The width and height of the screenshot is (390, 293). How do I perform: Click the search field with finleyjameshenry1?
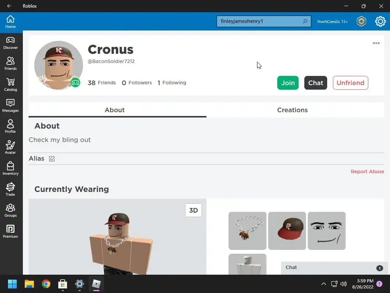264,21
